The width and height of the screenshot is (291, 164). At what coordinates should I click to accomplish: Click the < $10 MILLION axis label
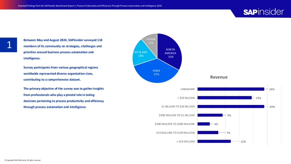(186, 141)
